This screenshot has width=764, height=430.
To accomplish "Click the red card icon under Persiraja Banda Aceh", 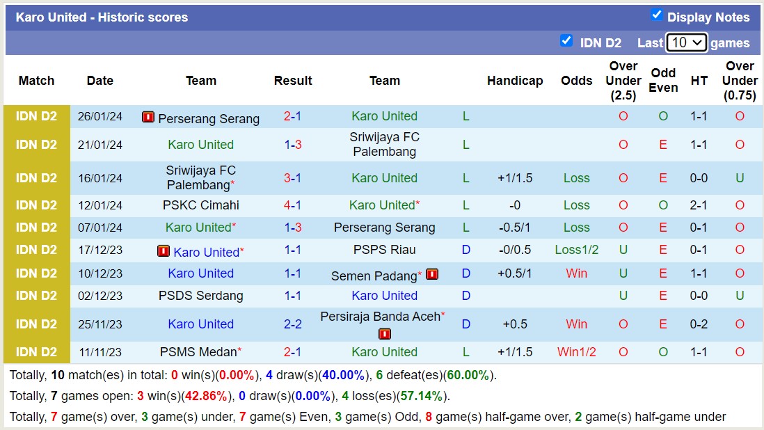I will [385, 334].
